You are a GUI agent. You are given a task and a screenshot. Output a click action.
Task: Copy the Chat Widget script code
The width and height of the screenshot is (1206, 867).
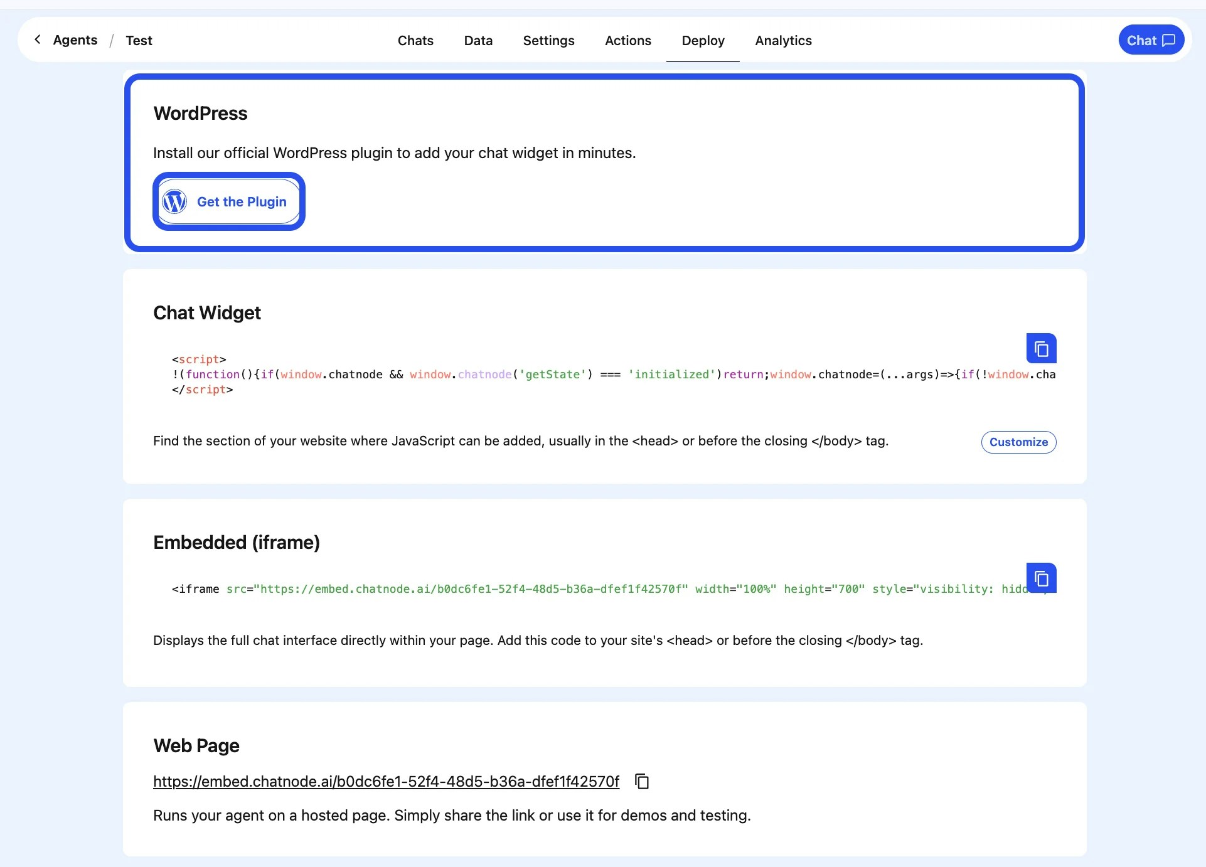1041,348
